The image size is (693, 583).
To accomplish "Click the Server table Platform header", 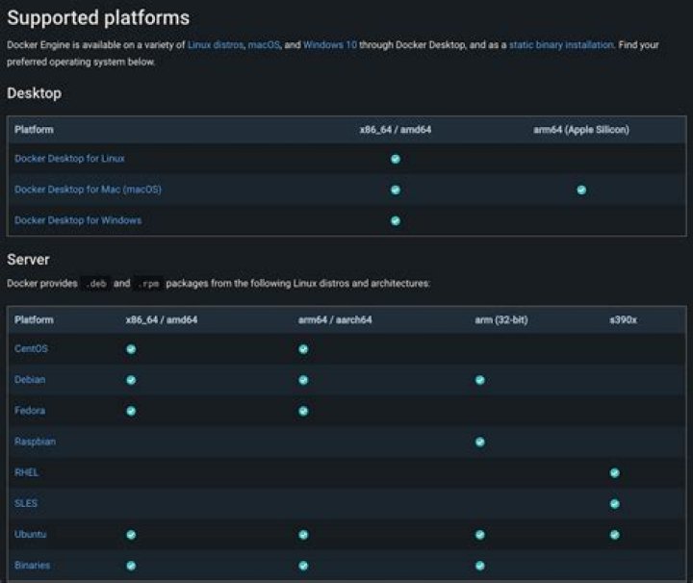I will pyautogui.click(x=34, y=319).
